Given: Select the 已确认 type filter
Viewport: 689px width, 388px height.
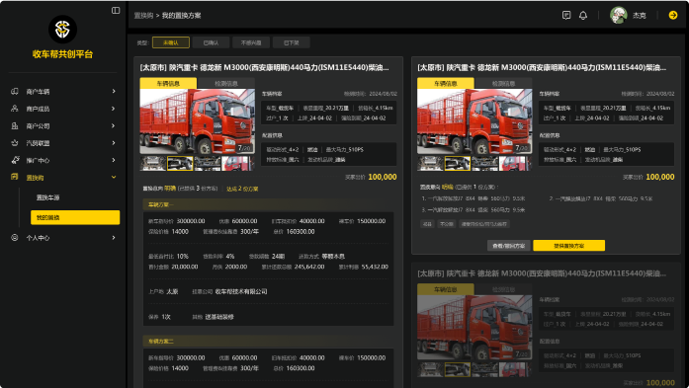Looking at the screenshot, I should tap(211, 42).
